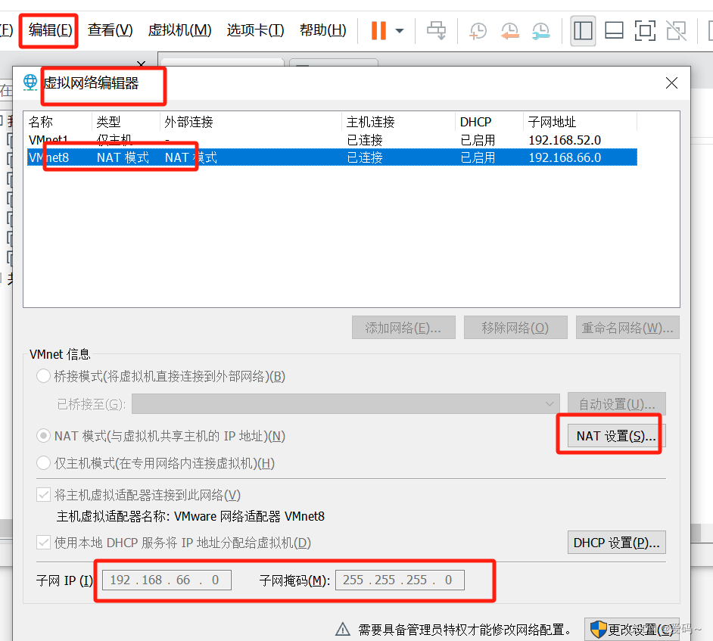Screen dimensions: 713x641
Task: Open the 帮助(H) menu
Action: pos(323,30)
